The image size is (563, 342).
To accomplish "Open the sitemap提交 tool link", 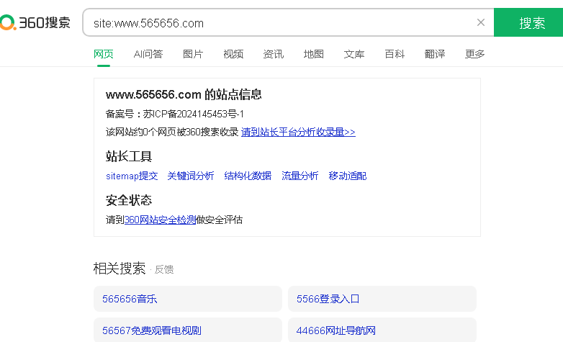I will (132, 176).
